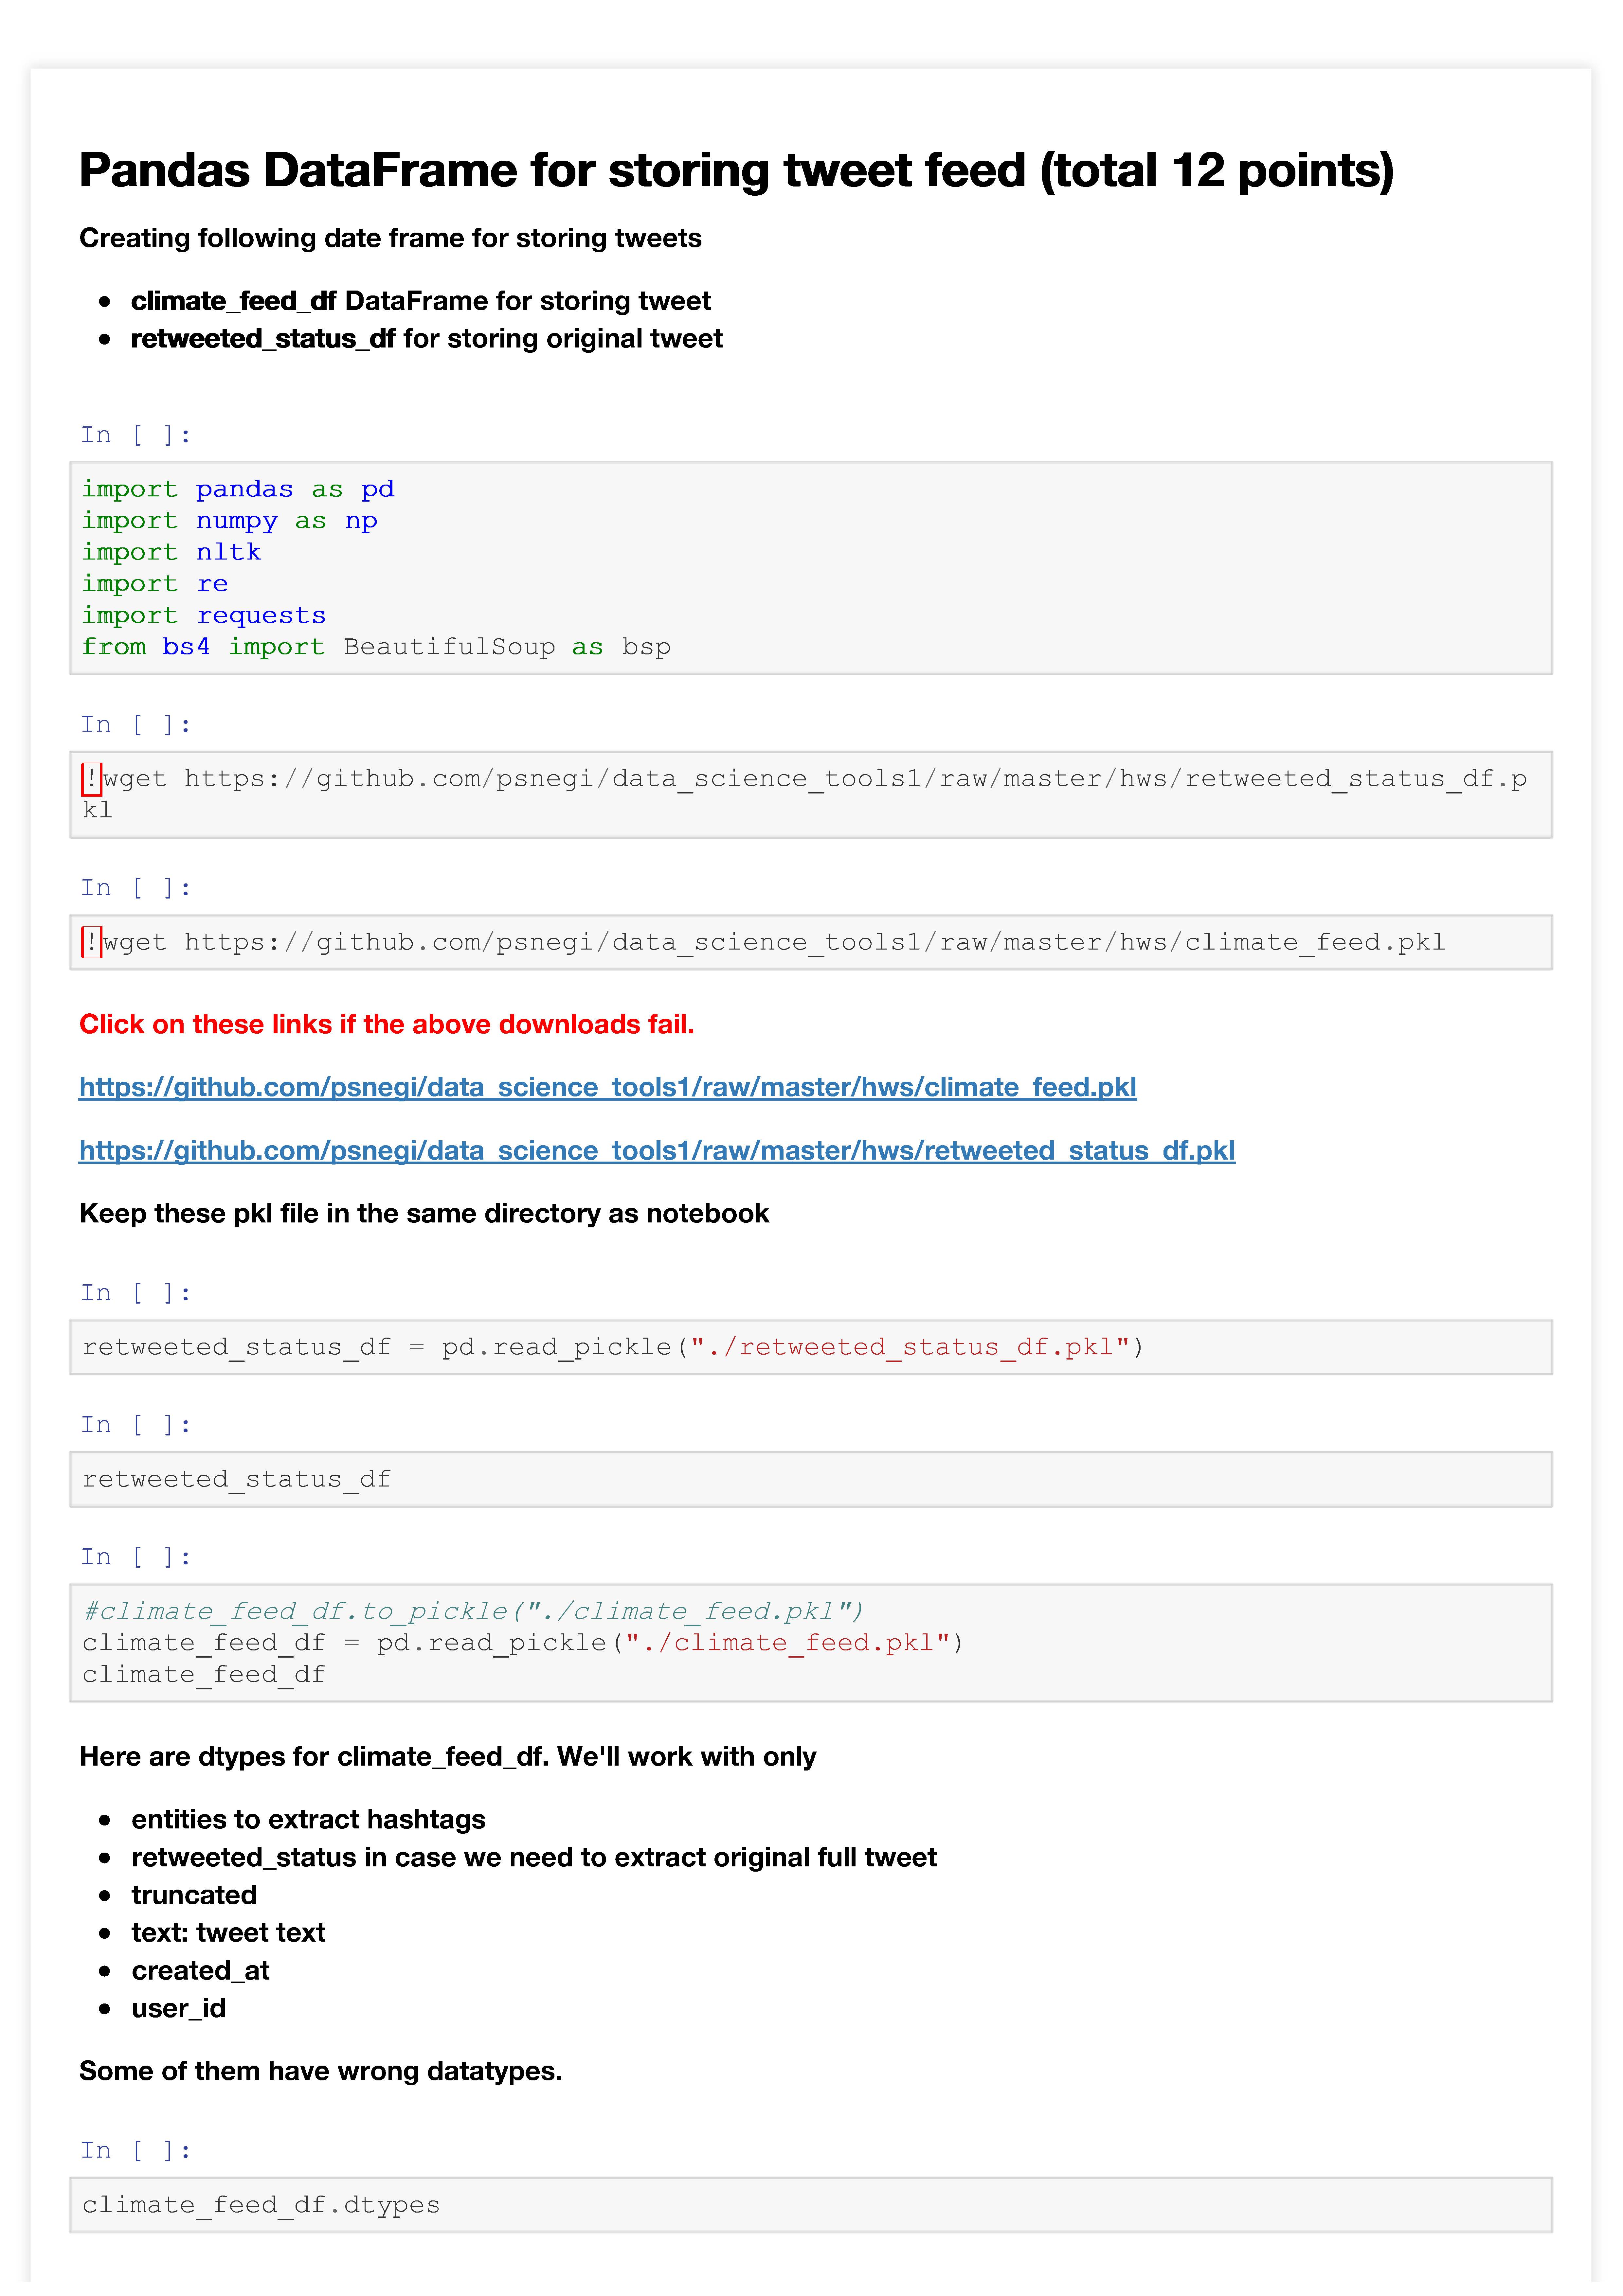Select the climate_feed_df DataFrame bullet item

point(420,301)
